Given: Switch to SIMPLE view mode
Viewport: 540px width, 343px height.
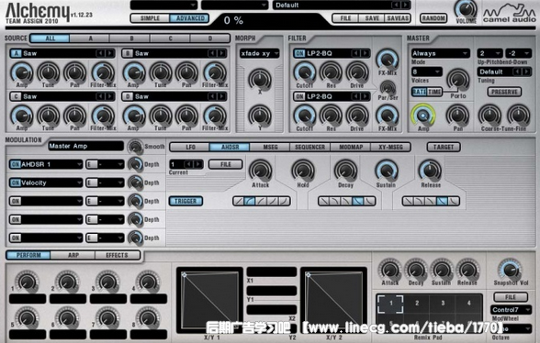Looking at the screenshot, I should (151, 18).
